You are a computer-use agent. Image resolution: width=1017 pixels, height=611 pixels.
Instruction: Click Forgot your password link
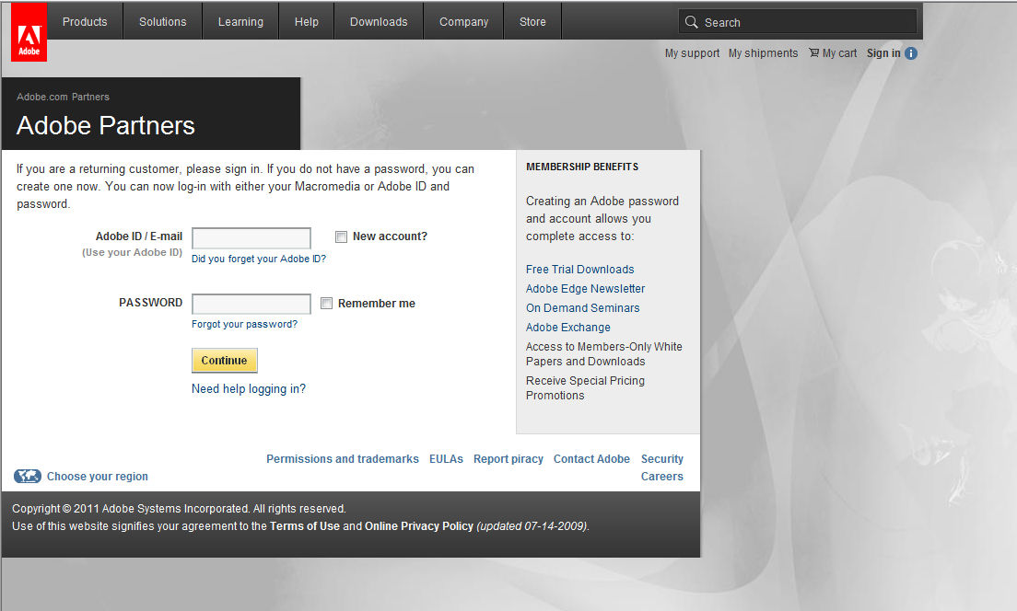[x=244, y=324]
